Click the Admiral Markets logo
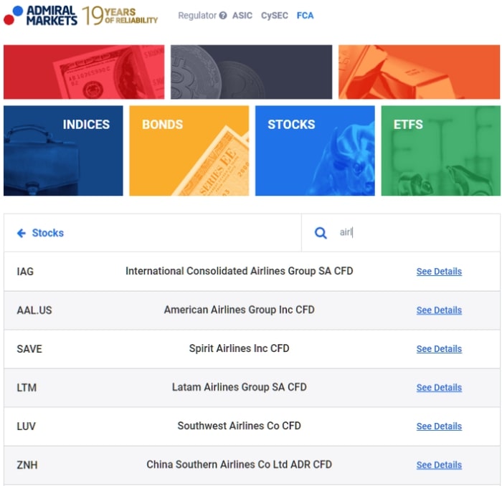Image resolution: width=502 pixels, height=486 pixels. click(x=40, y=15)
